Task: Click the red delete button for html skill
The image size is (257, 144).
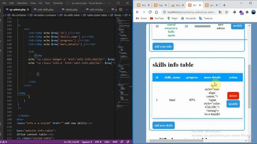Action: pos(233,96)
